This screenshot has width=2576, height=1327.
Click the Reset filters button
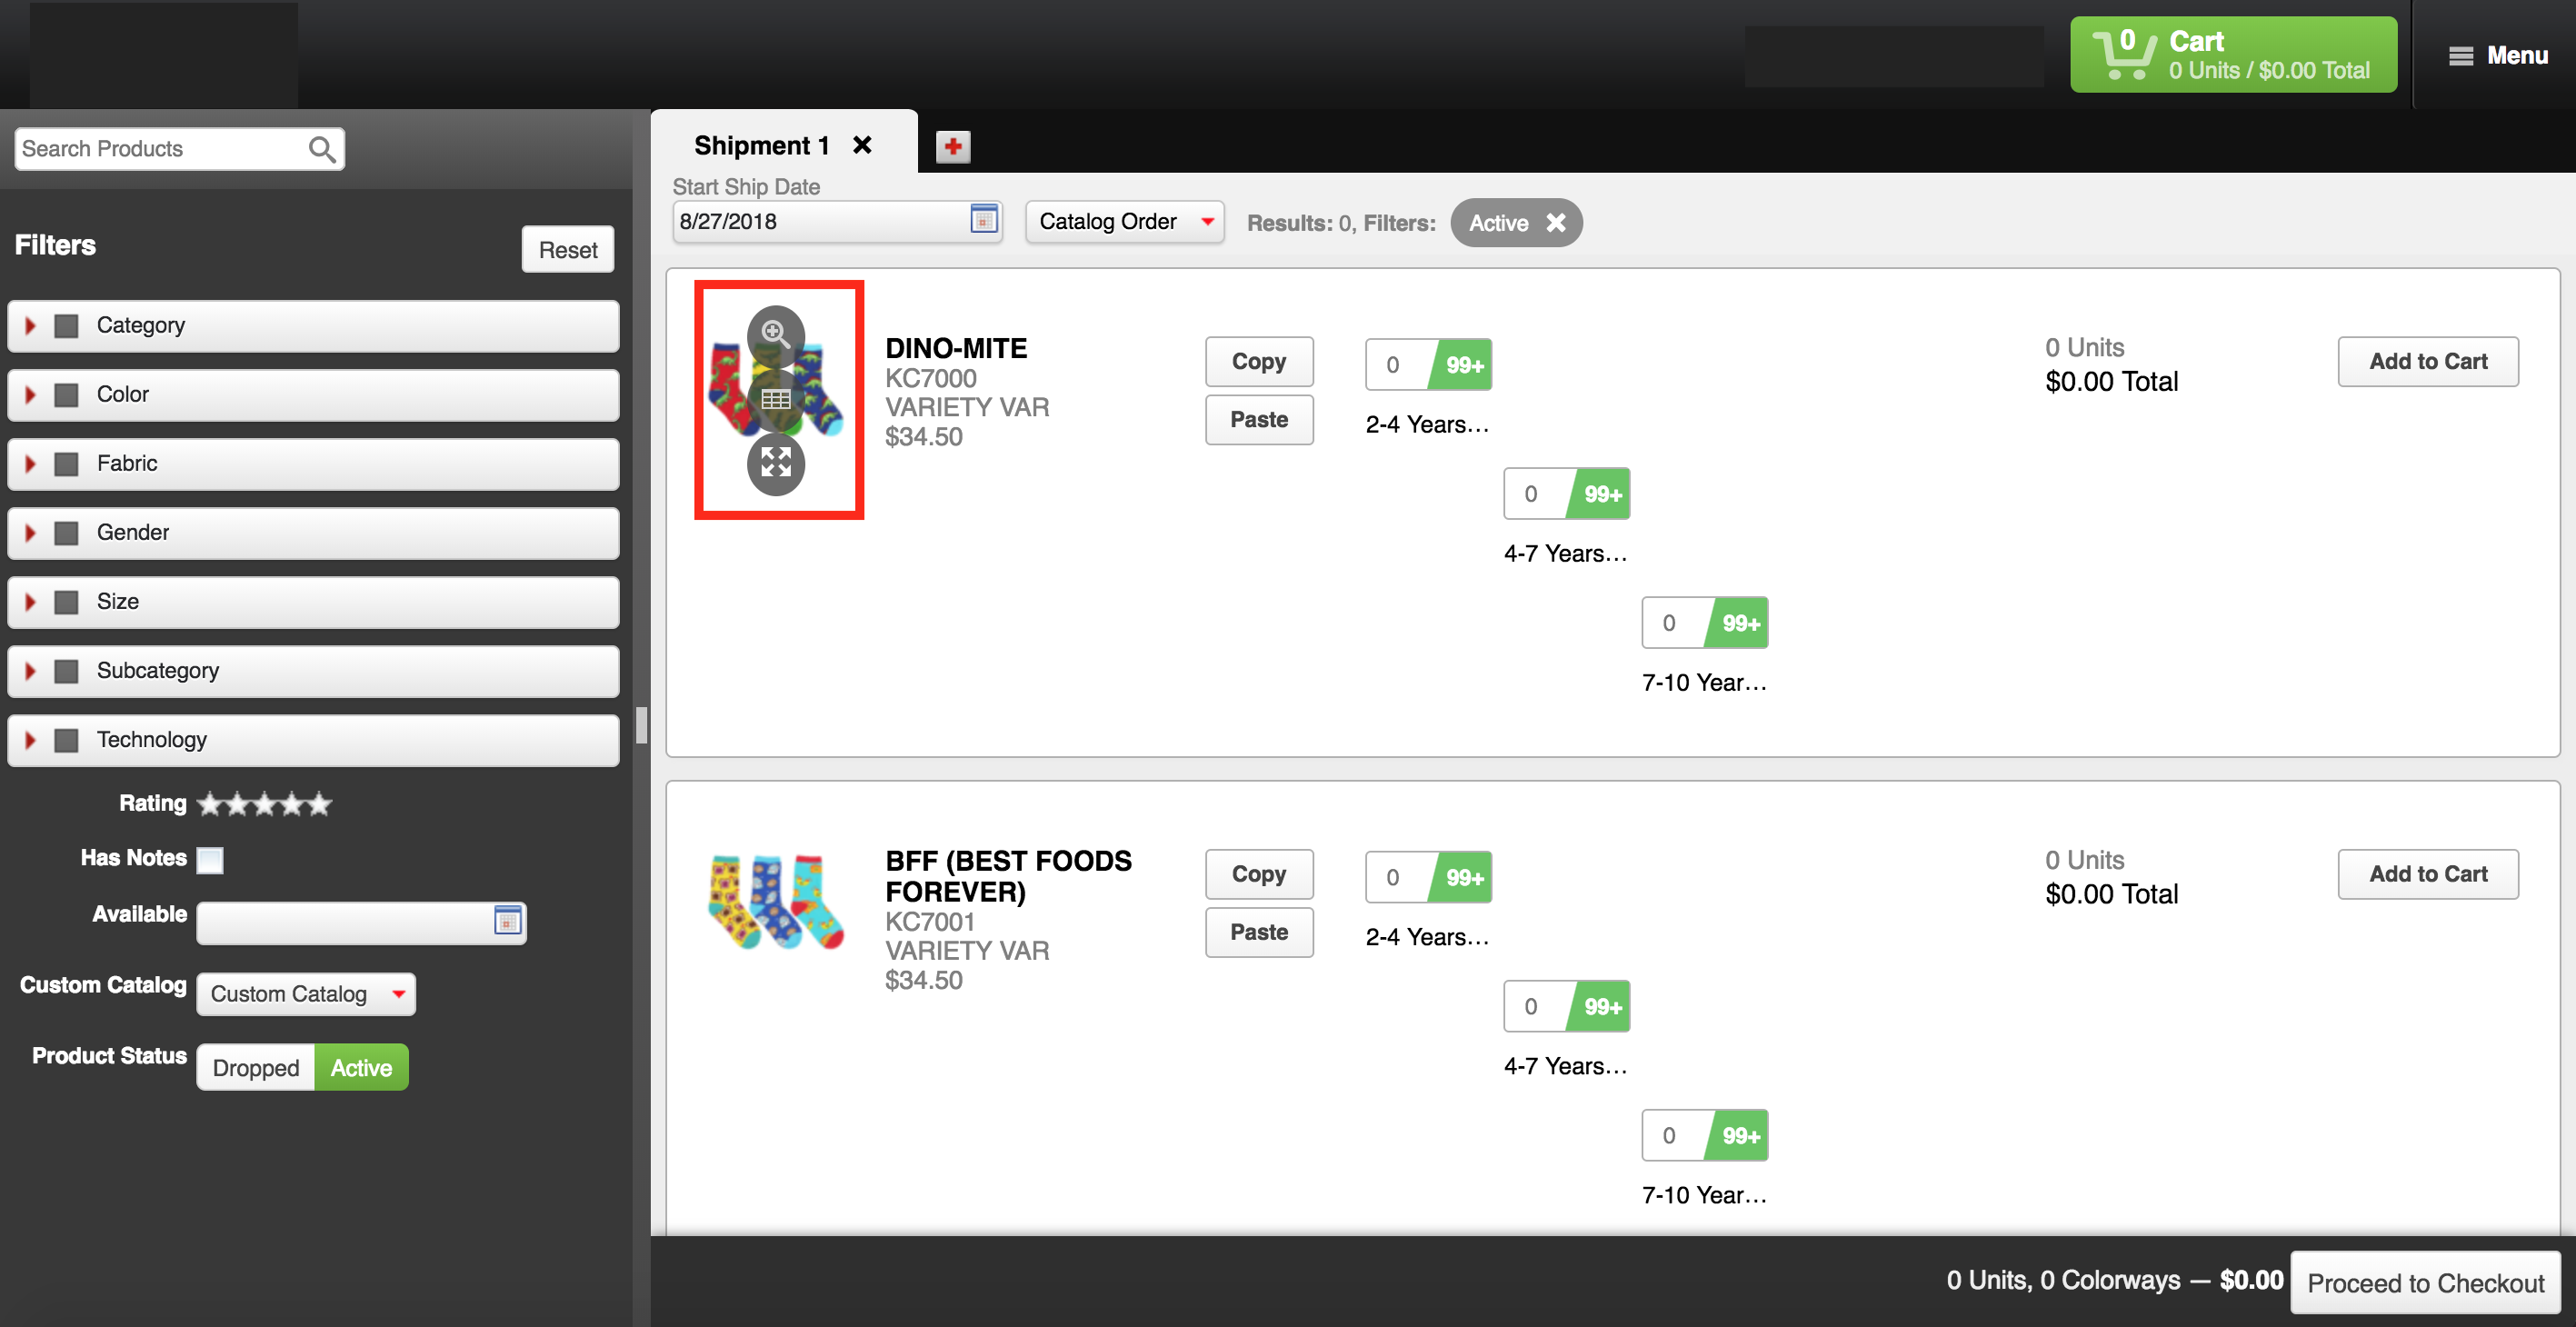pyautogui.click(x=567, y=250)
